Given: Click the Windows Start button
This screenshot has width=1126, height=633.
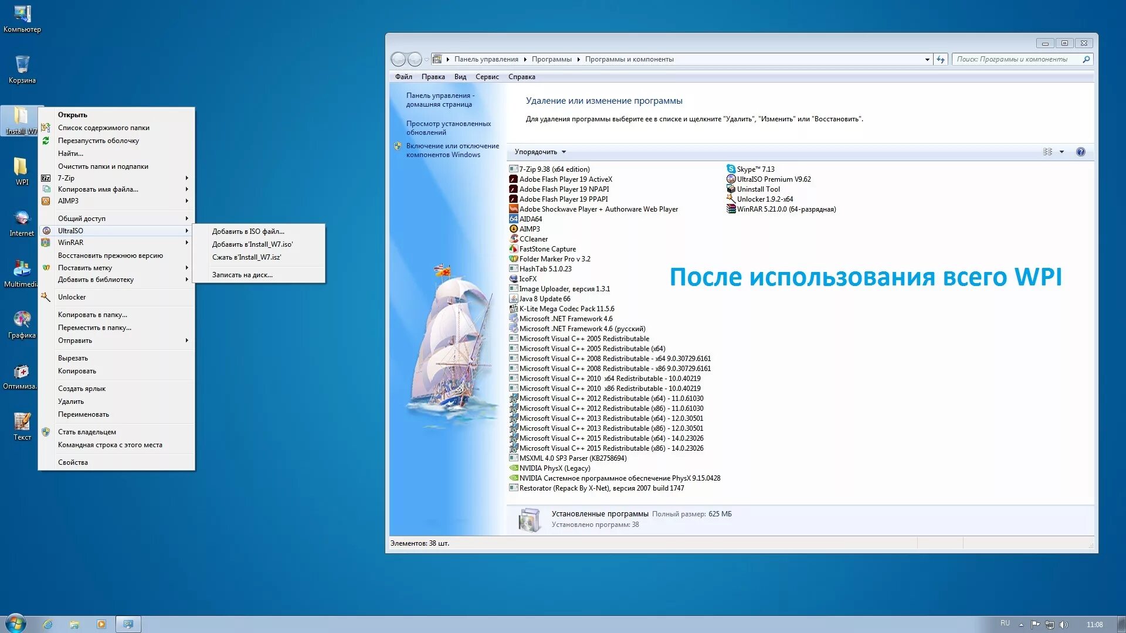Looking at the screenshot, I should (16, 624).
